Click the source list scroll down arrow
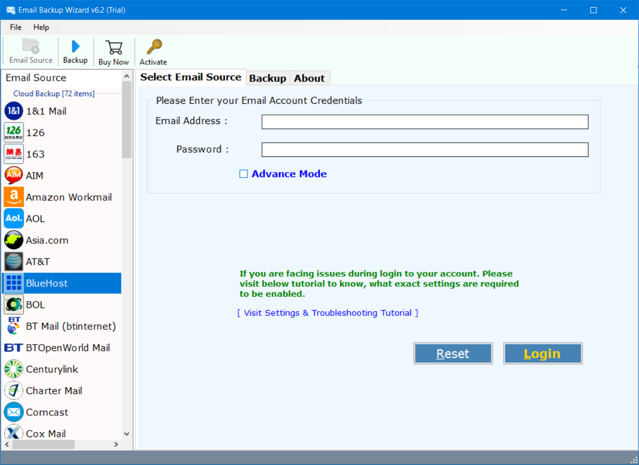 pos(126,434)
